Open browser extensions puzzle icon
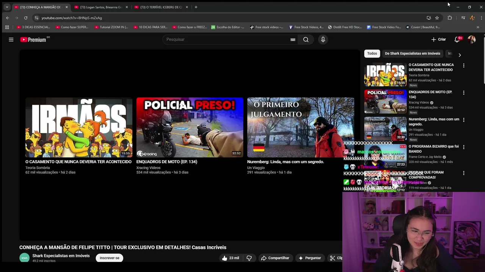The image size is (485, 272). click(450, 18)
